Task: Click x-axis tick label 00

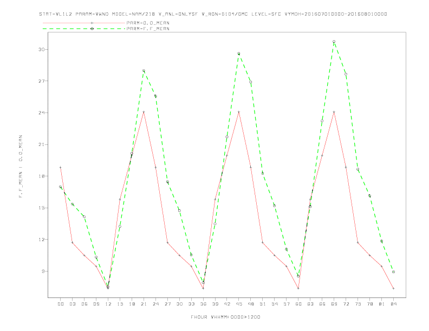Action: [x=61, y=304]
